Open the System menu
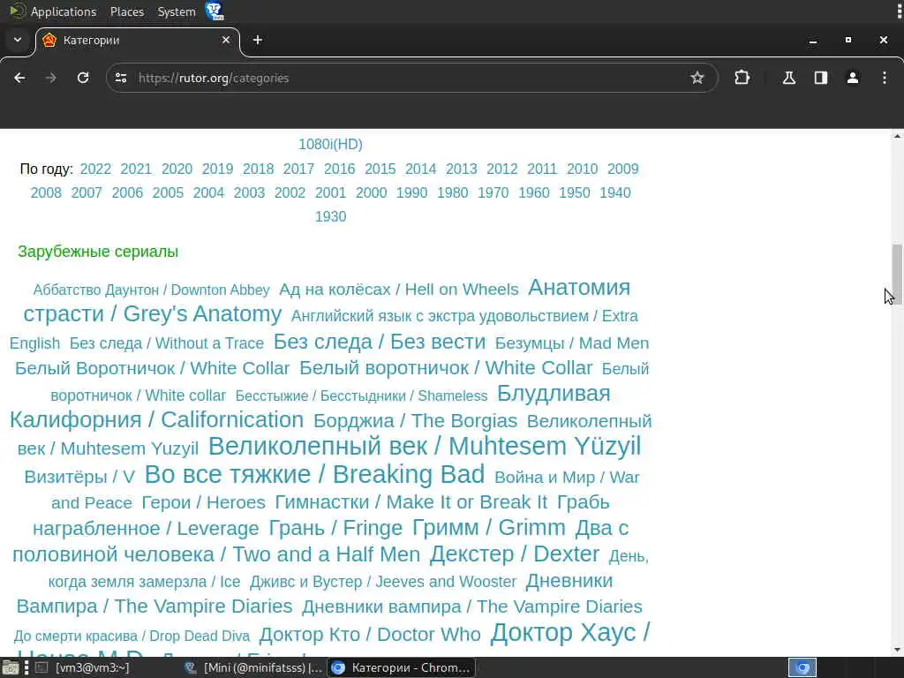Image resolution: width=904 pixels, height=678 pixels. point(177,11)
